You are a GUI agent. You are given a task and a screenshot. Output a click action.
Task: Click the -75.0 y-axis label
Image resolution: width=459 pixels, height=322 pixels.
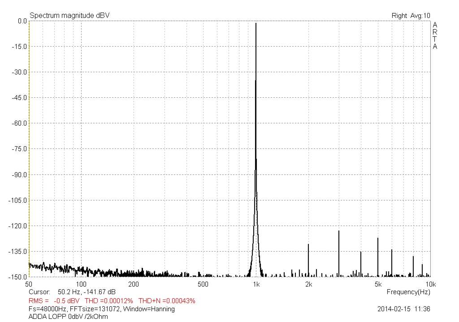click(19, 149)
